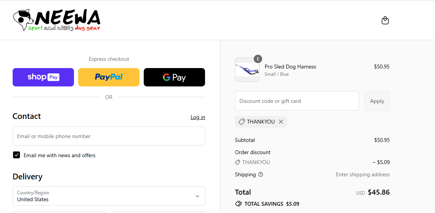Uncheck Email me with news and offers
This screenshot has width=435, height=213.
click(16, 155)
